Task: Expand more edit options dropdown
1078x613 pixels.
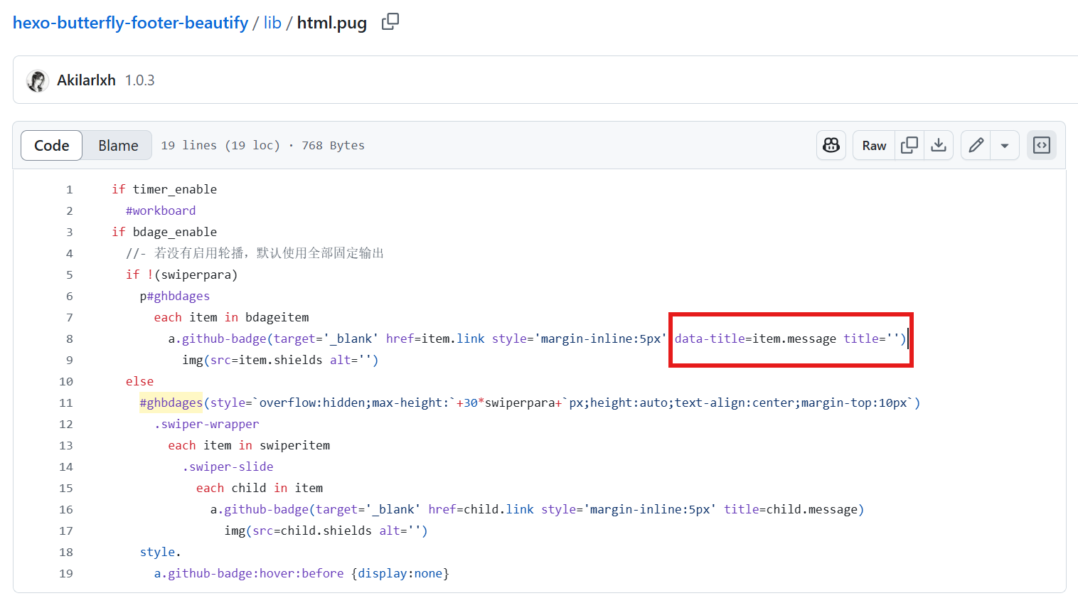Action: tap(1005, 145)
